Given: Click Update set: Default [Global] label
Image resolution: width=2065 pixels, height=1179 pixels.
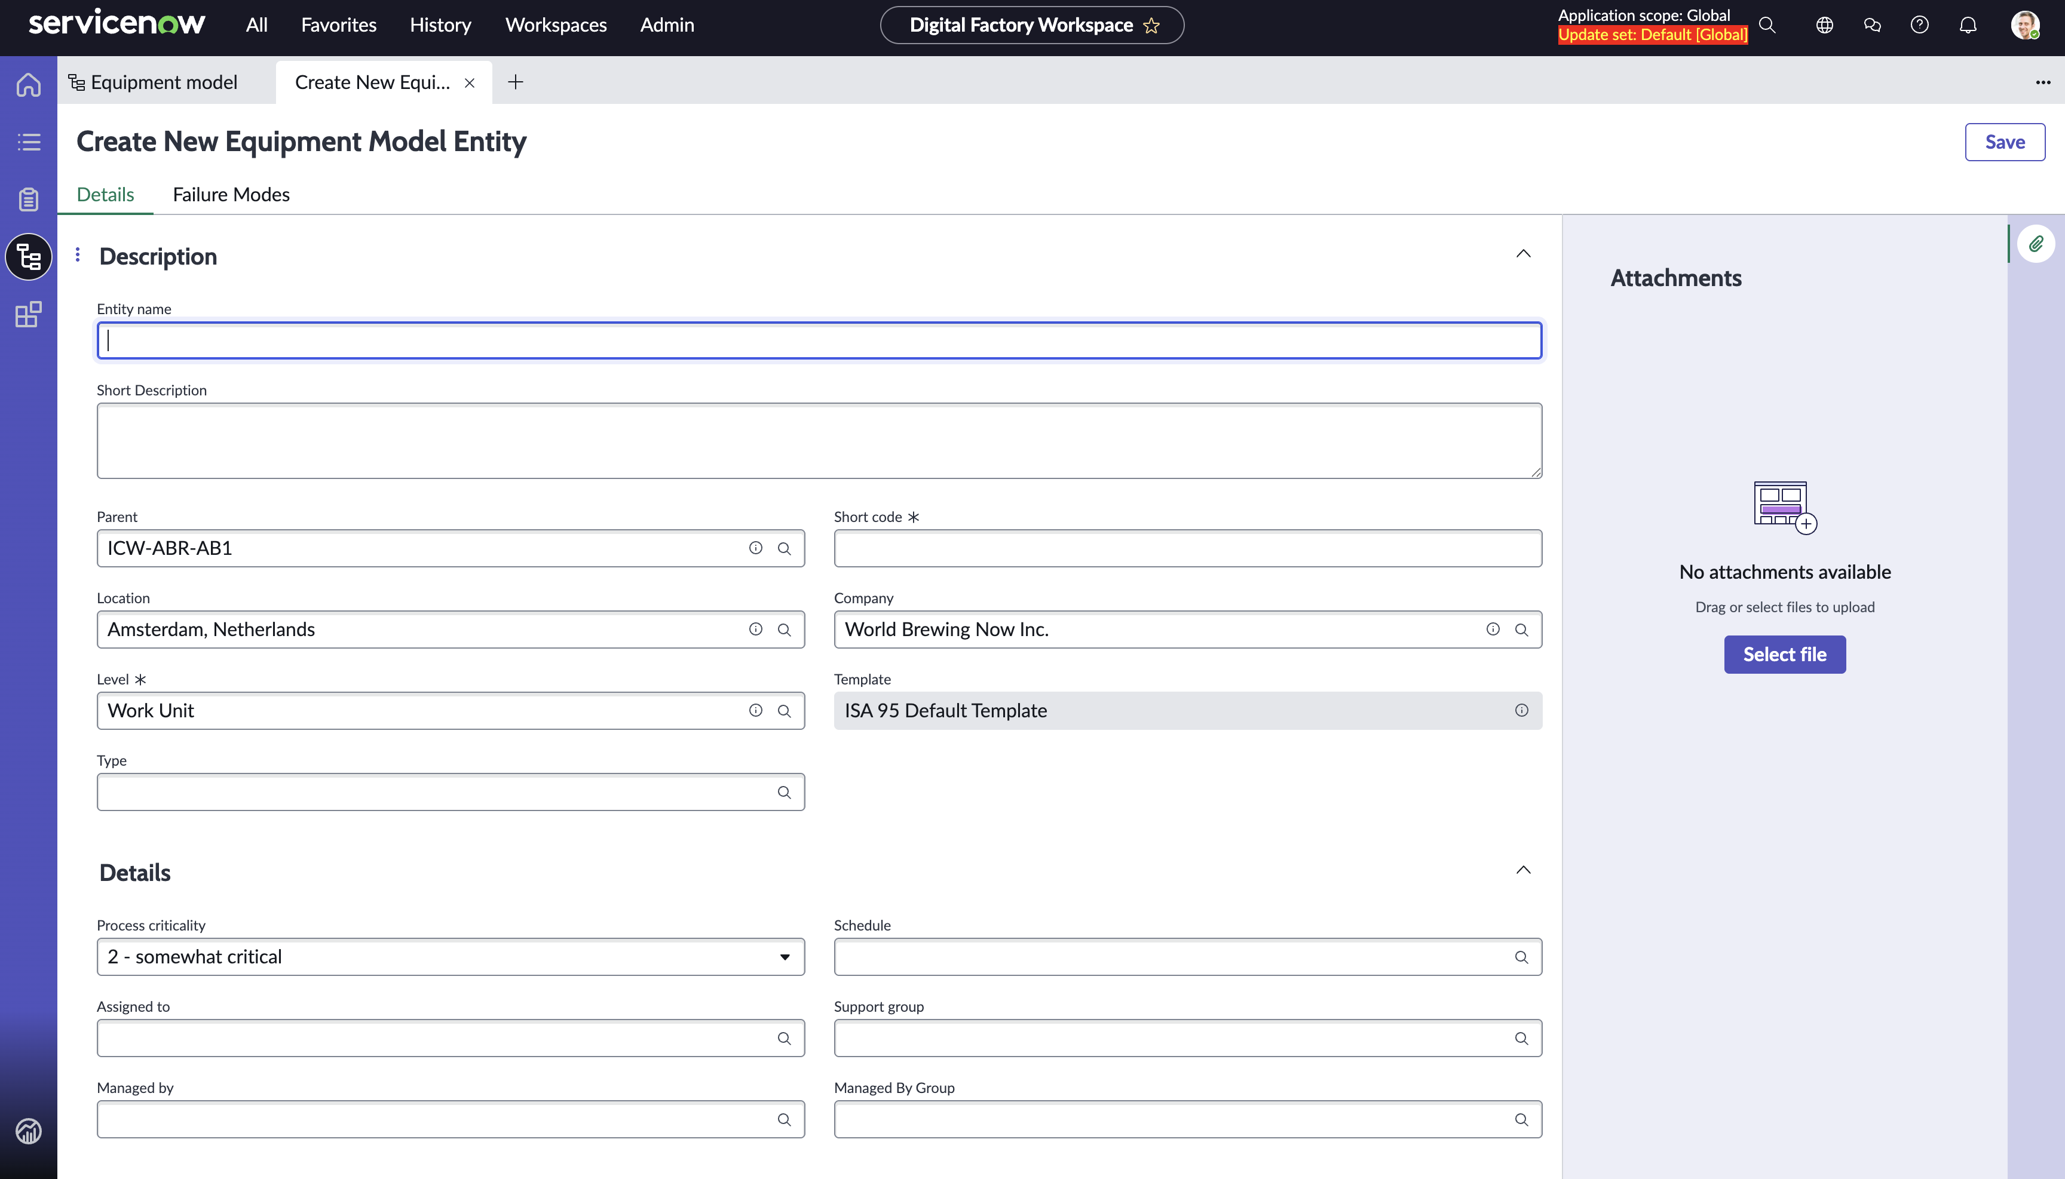Looking at the screenshot, I should pyautogui.click(x=1653, y=35).
